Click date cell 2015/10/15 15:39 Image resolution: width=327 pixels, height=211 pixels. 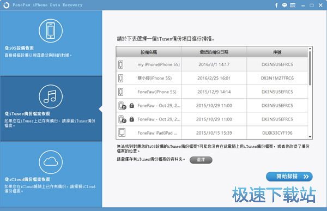coord(214,132)
